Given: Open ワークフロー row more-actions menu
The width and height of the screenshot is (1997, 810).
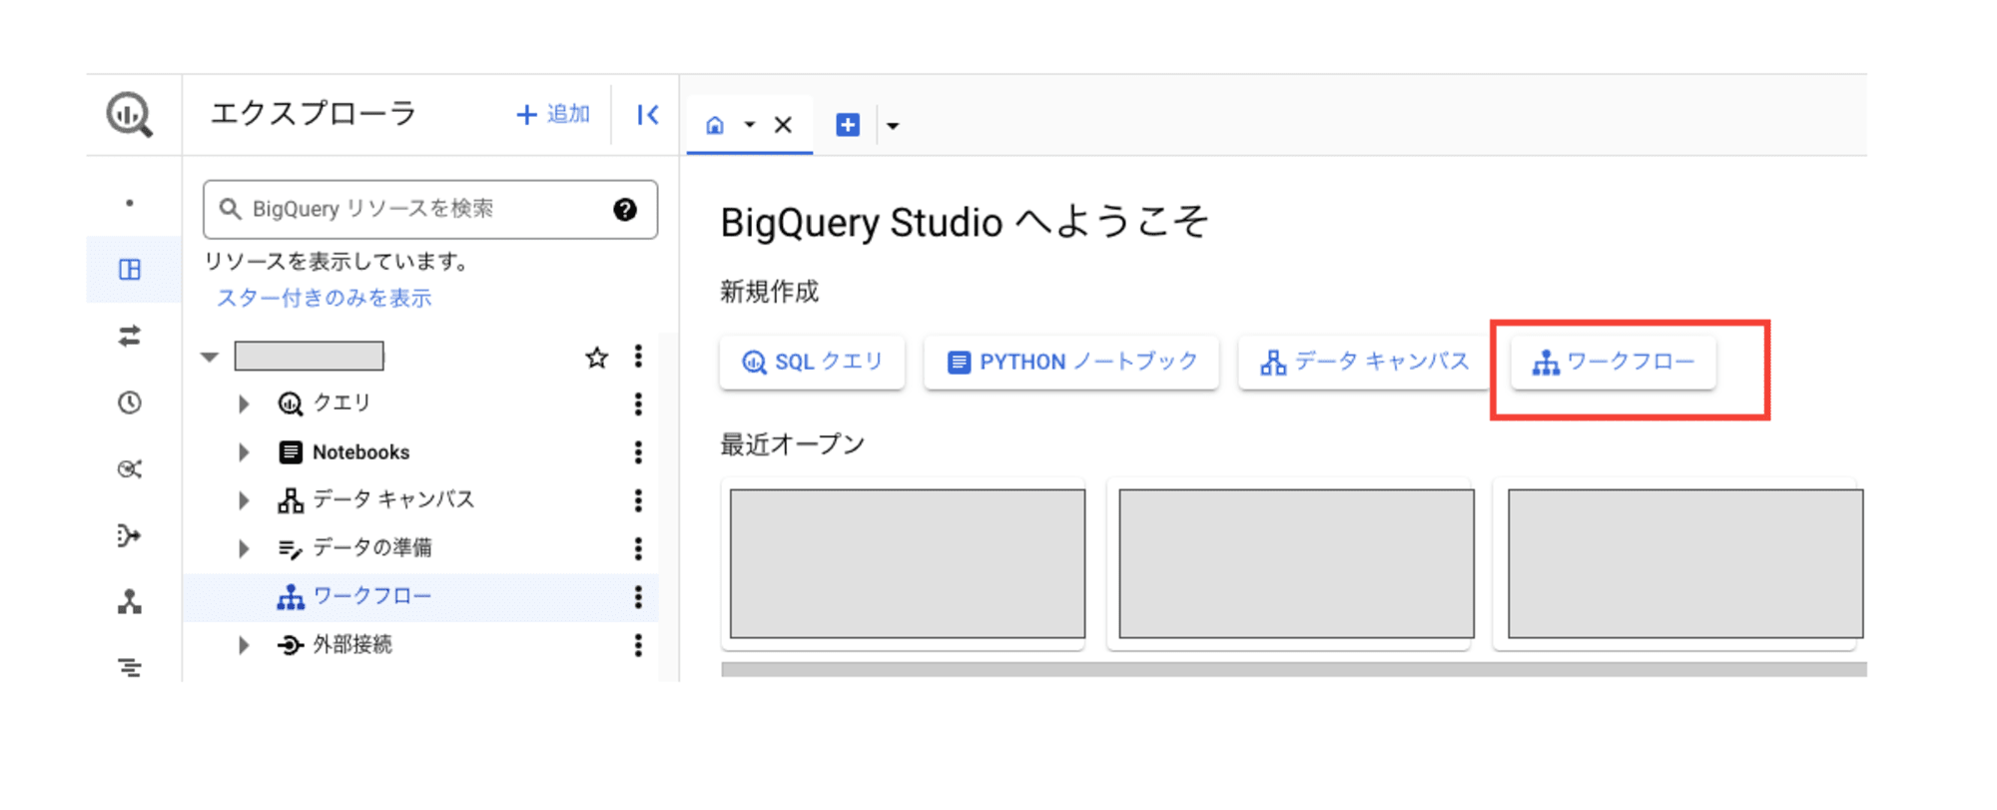Looking at the screenshot, I should [638, 597].
